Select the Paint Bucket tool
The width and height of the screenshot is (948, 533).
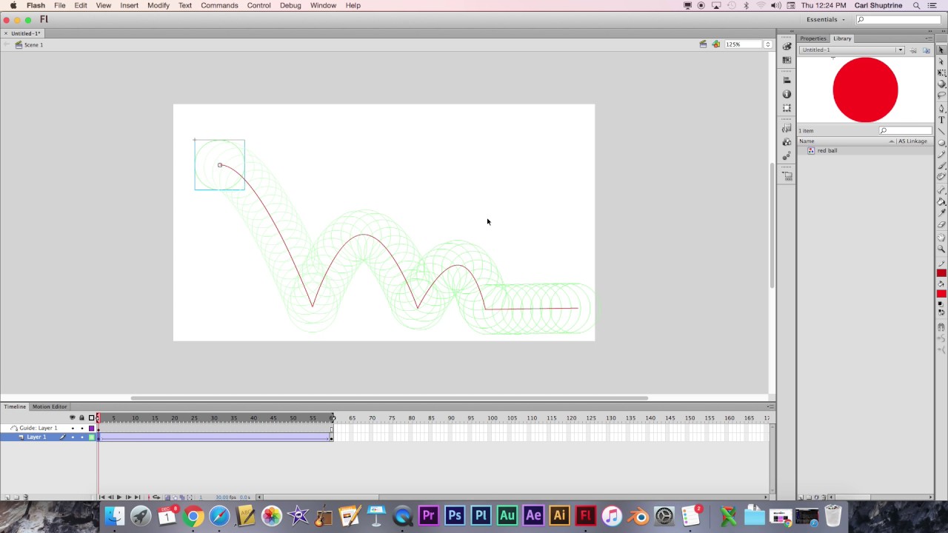pyautogui.click(x=941, y=201)
